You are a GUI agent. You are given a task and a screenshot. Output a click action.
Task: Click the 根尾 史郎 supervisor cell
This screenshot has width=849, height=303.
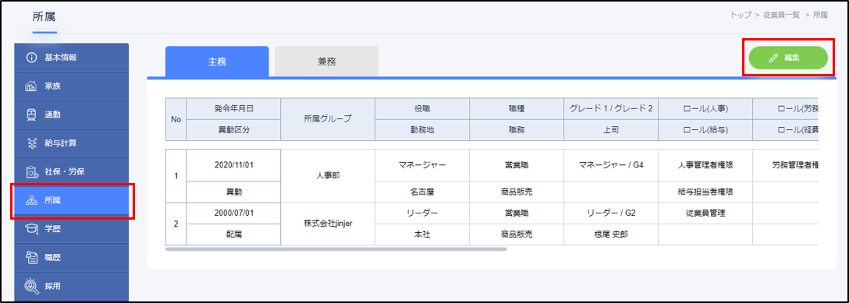click(611, 234)
